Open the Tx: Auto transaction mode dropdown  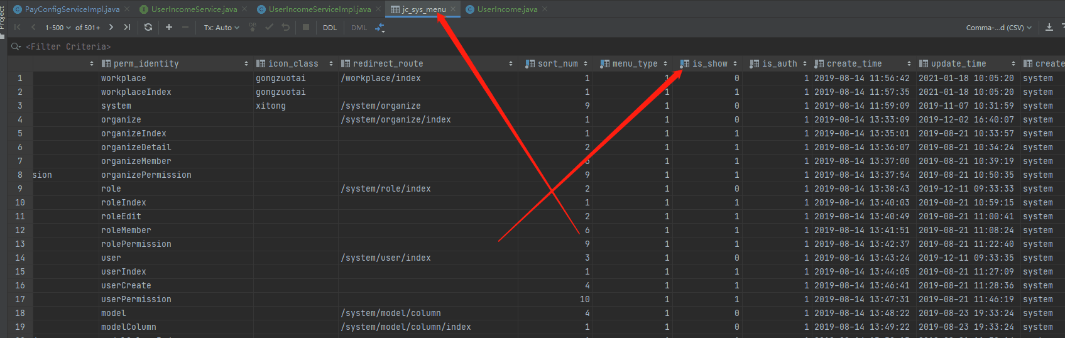(x=221, y=28)
